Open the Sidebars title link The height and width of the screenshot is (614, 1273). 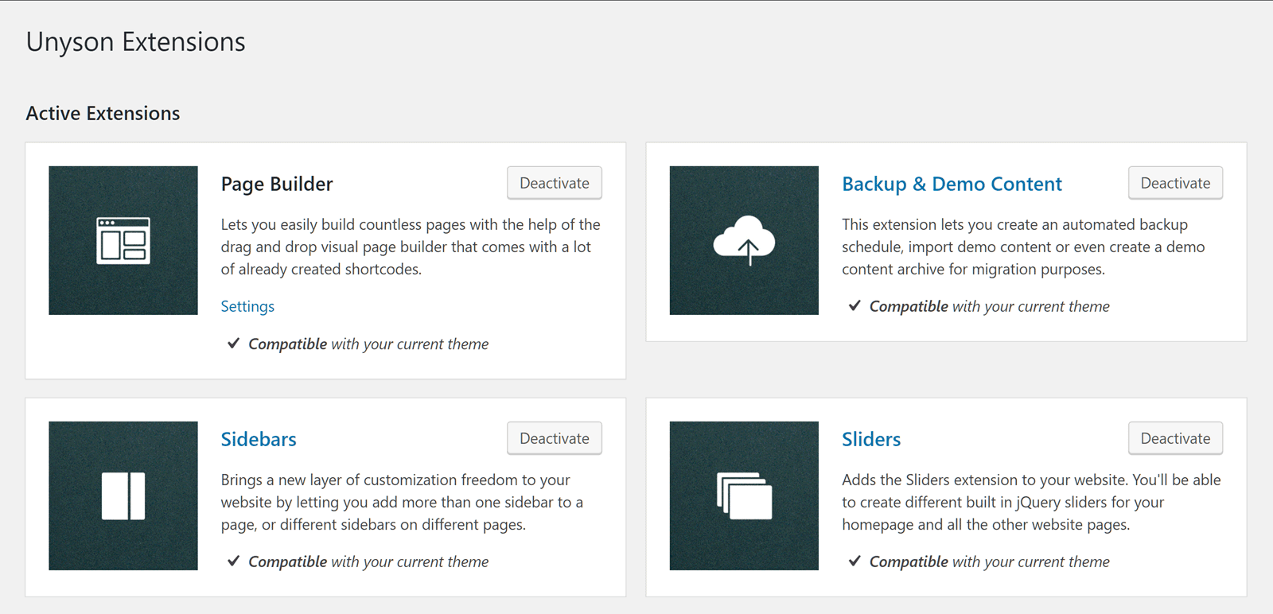[x=259, y=440]
